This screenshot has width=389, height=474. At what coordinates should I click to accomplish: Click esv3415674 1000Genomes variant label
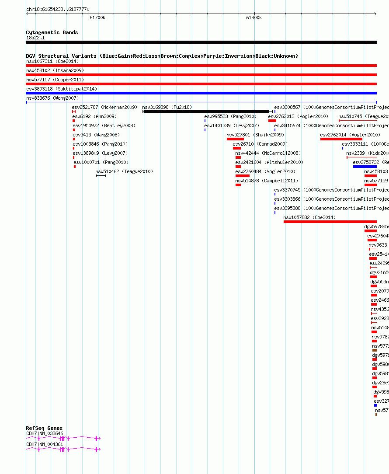(x=332, y=125)
